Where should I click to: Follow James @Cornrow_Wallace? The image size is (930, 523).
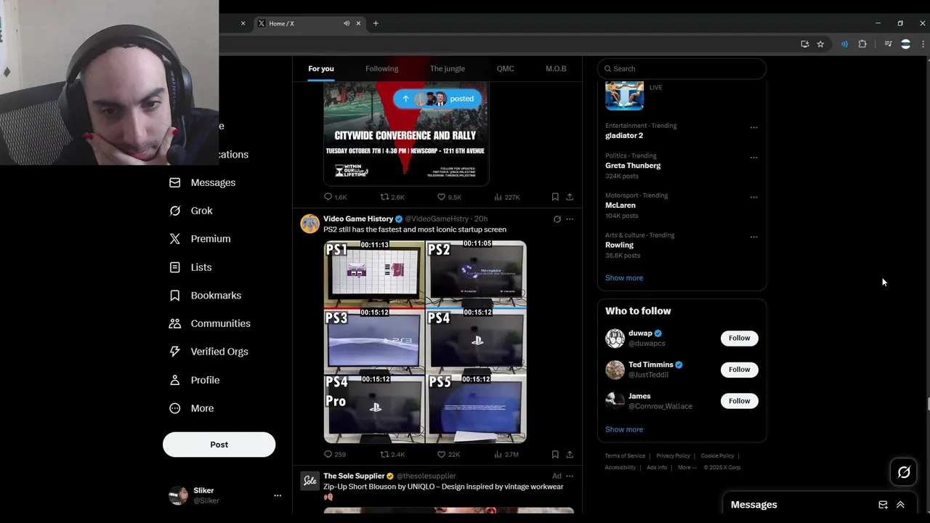739,401
